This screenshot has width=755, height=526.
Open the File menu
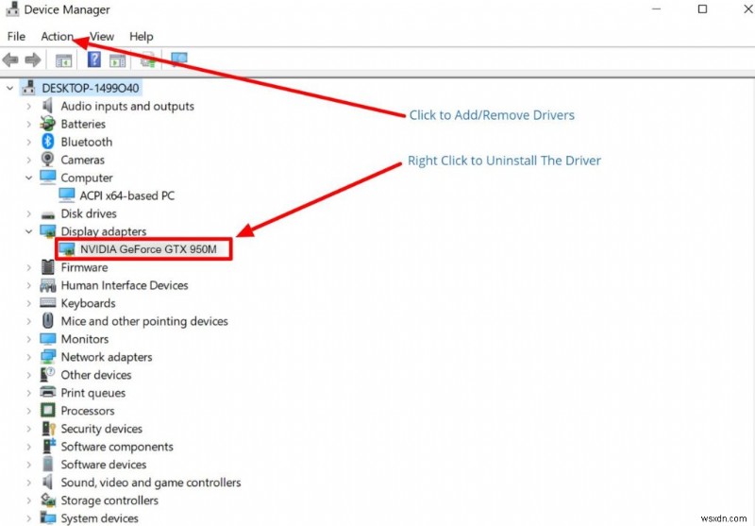(x=16, y=37)
